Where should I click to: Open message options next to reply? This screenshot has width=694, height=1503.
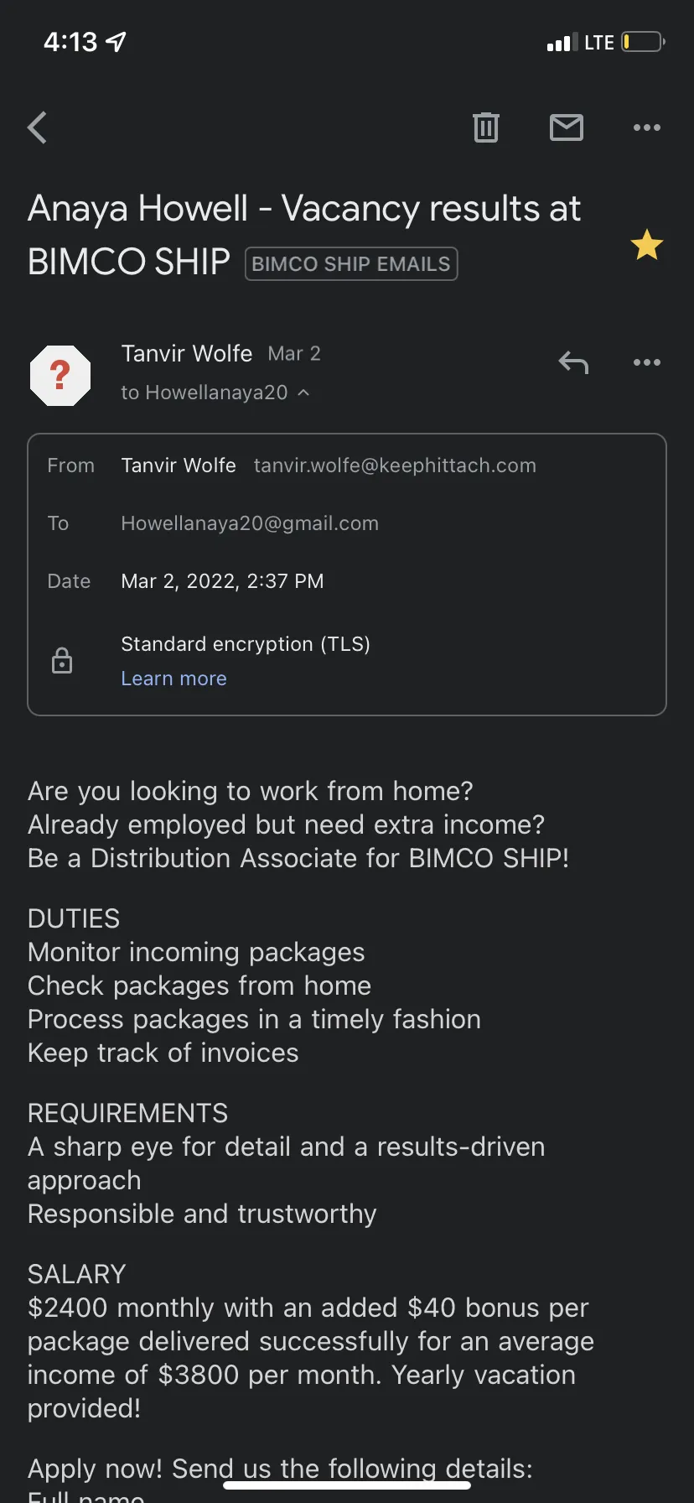pos(647,362)
